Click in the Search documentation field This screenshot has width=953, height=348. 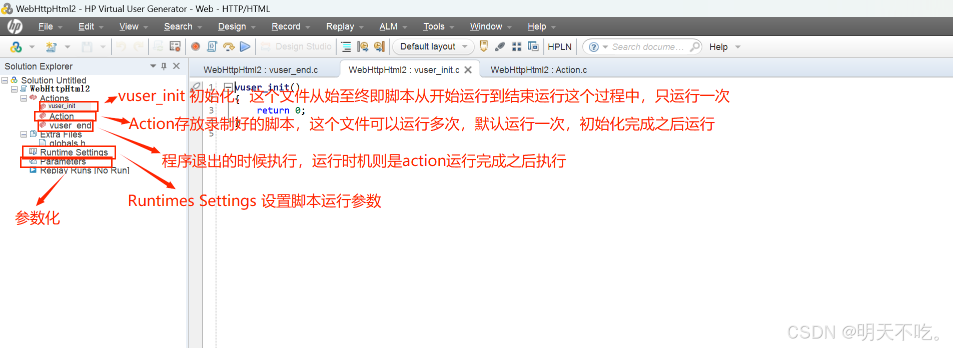648,46
